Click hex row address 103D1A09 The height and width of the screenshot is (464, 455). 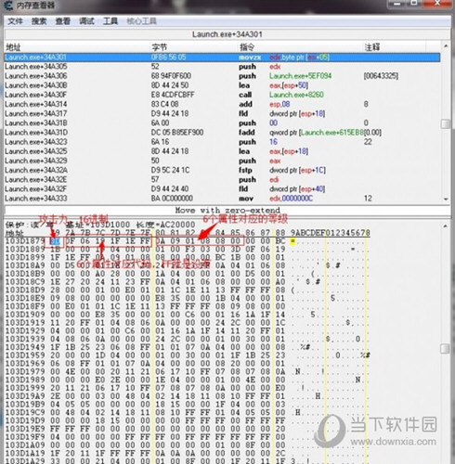tap(25, 445)
